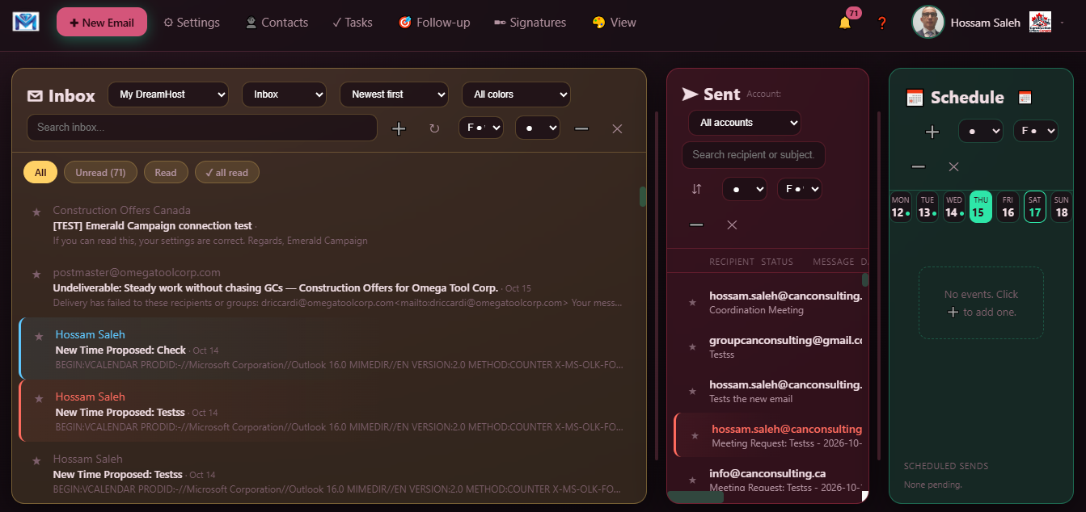
Task: Click the Search recipient or subject field
Action: (x=754, y=155)
